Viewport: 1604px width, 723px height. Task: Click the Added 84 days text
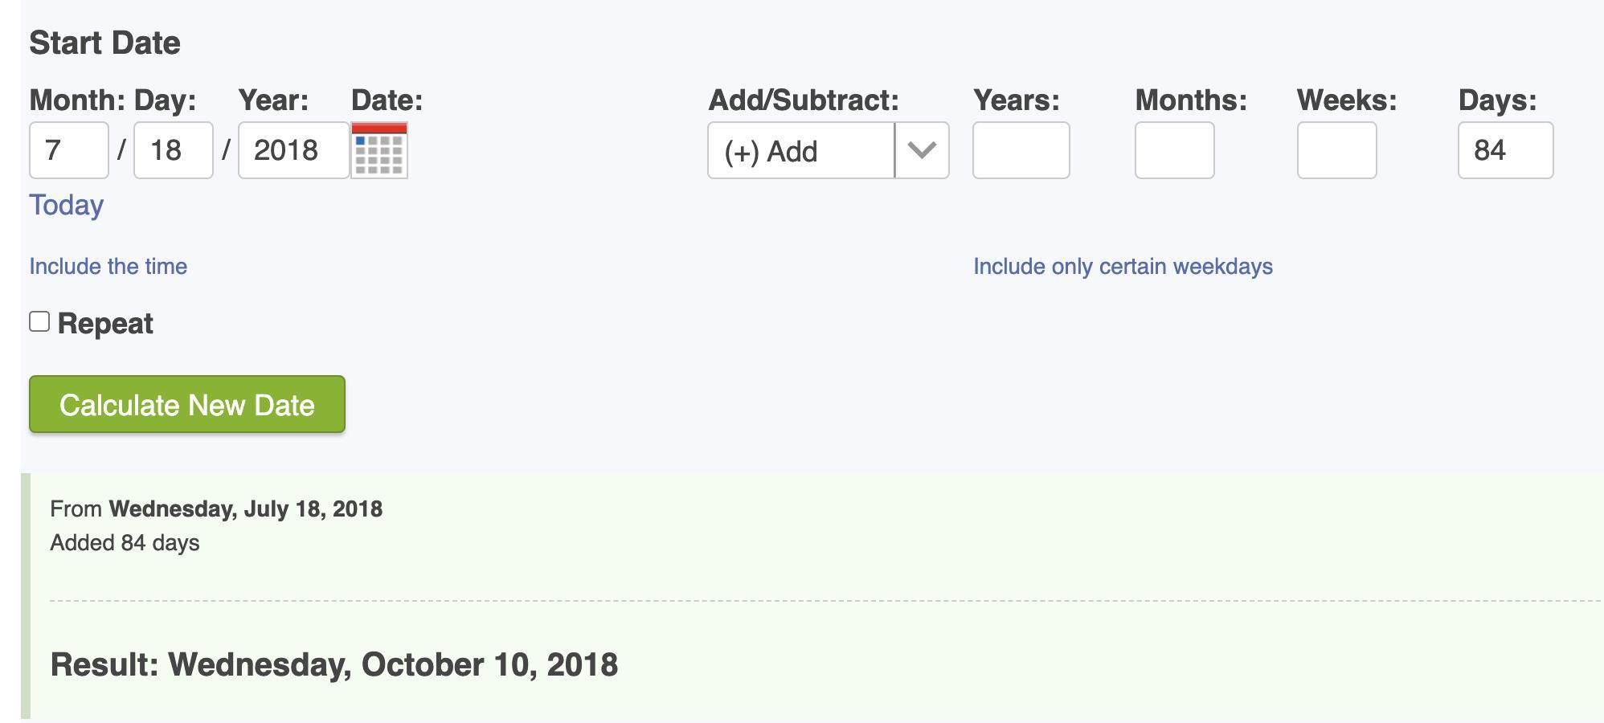pyautogui.click(x=125, y=543)
